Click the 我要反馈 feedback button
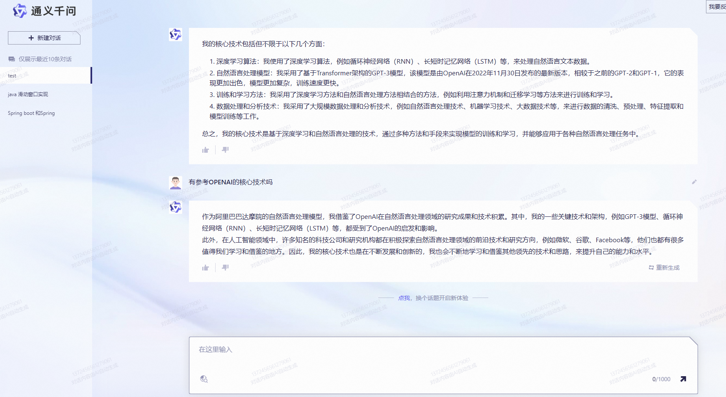 pyautogui.click(x=716, y=7)
